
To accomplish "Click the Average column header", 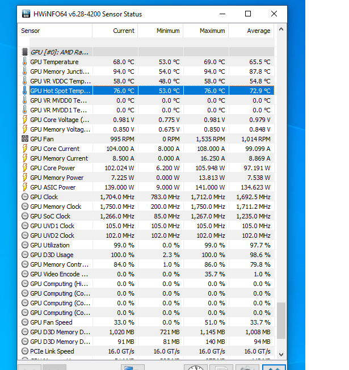I will [251, 31].
